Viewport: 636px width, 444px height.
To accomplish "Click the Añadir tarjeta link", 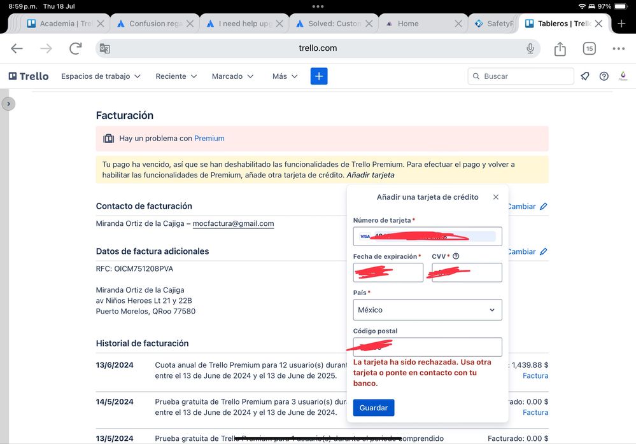I will click(x=371, y=175).
